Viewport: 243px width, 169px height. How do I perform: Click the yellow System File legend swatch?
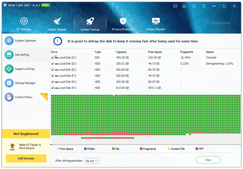pos(169,149)
